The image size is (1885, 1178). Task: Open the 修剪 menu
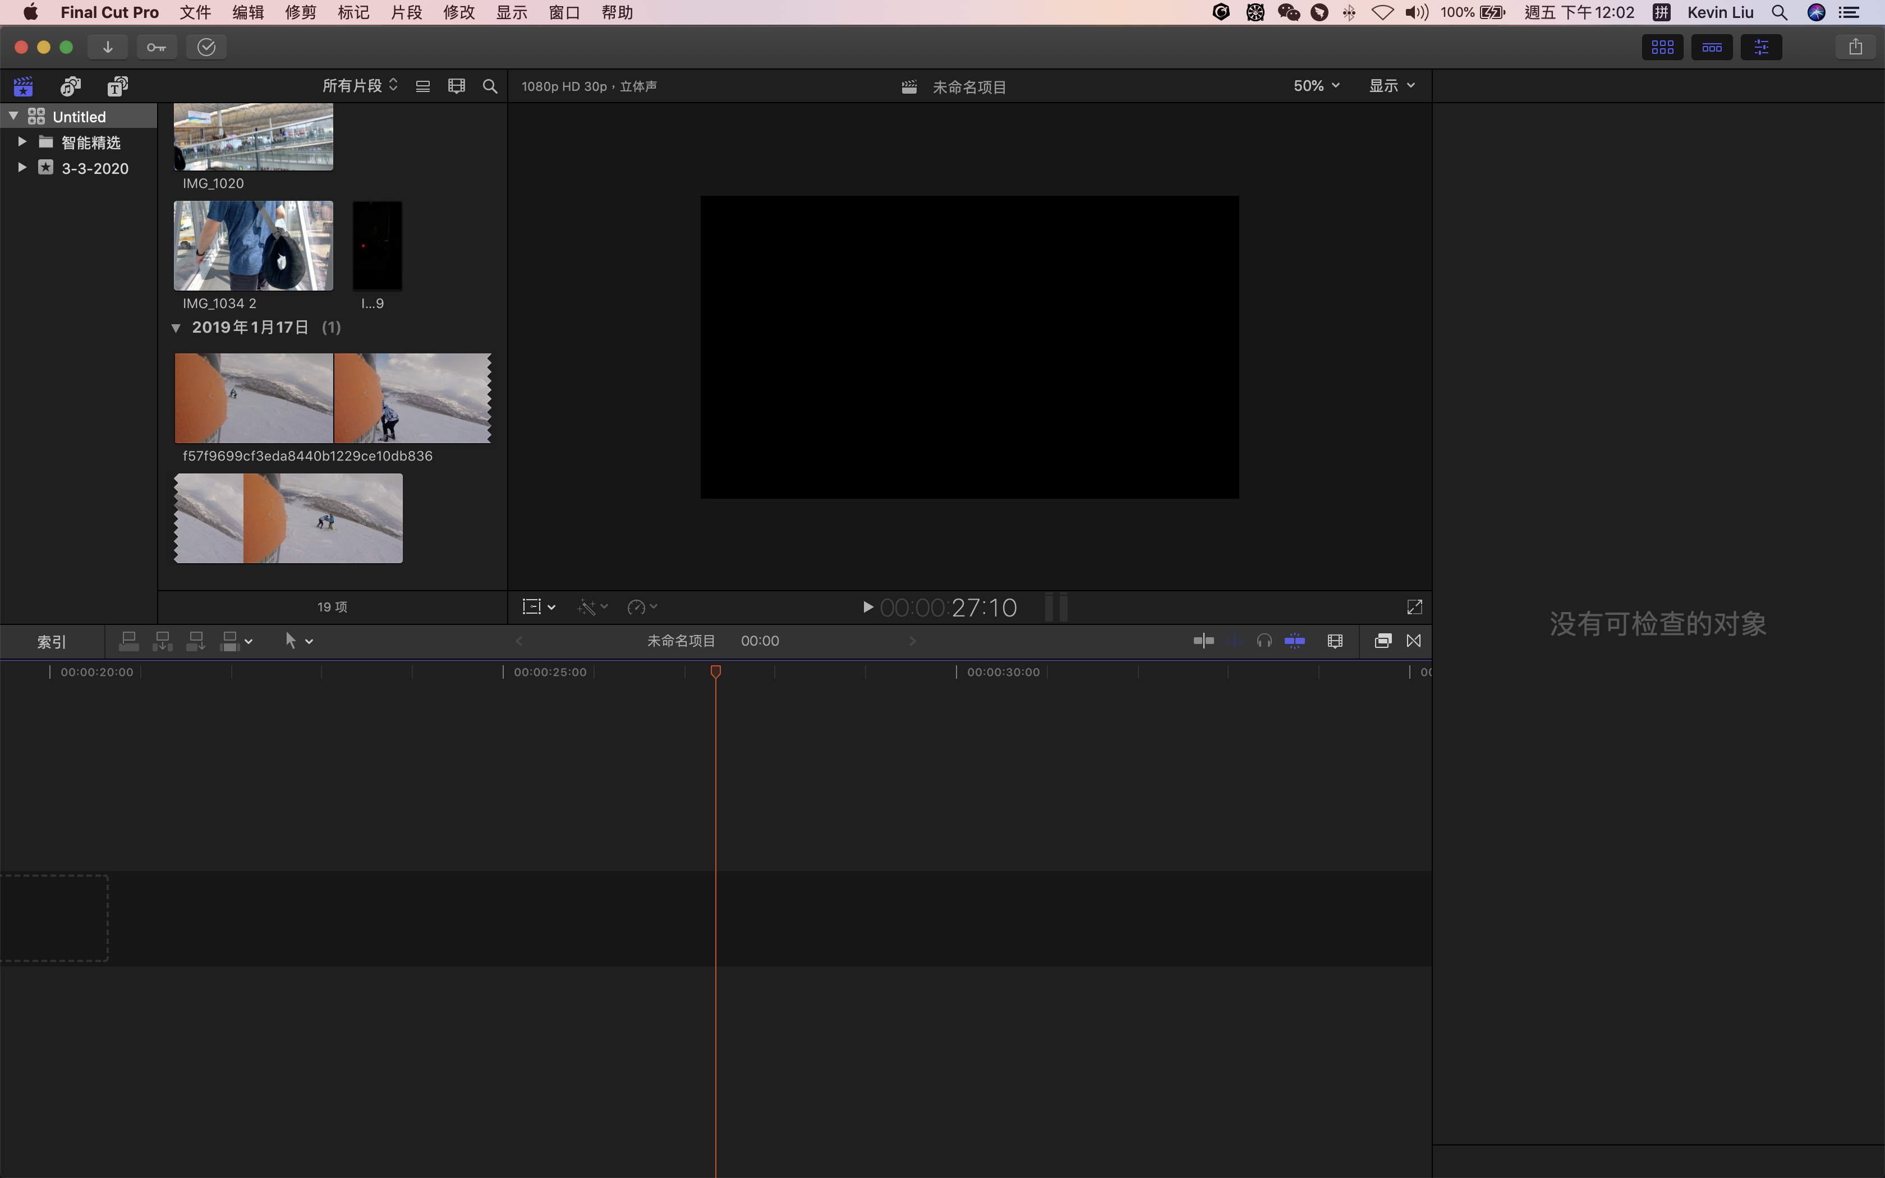pos(300,12)
